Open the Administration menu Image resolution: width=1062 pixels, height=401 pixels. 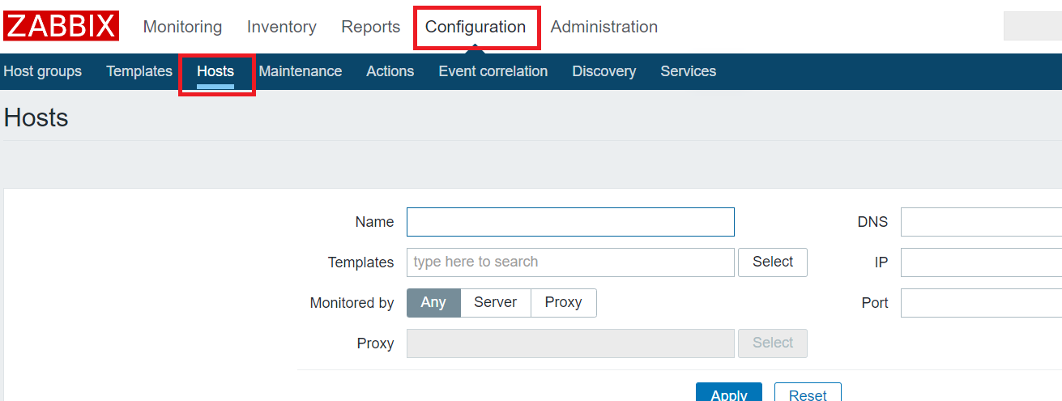pyautogui.click(x=604, y=27)
